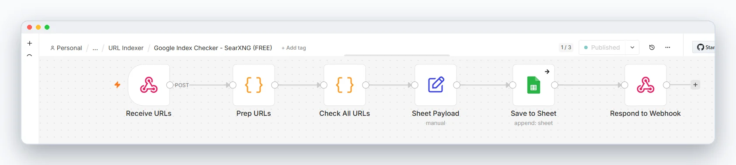The image size is (736, 165).
Task: Click the Add tag link
Action: (294, 48)
